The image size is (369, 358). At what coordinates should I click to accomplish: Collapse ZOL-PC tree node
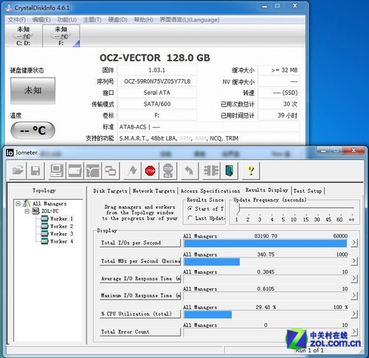27,212
